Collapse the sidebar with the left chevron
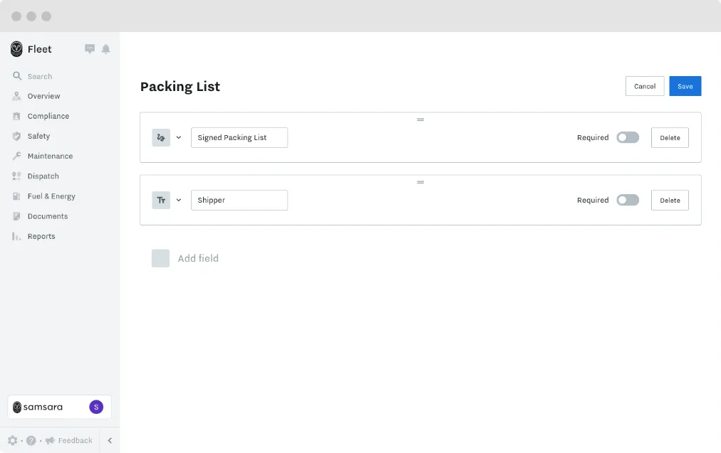Image resolution: width=721 pixels, height=453 pixels. [x=110, y=441]
